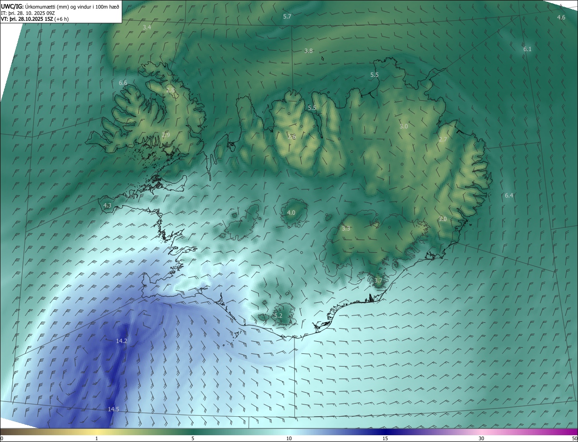
Task: Click the 4.0 value label on the glacier
Action: tap(291, 212)
